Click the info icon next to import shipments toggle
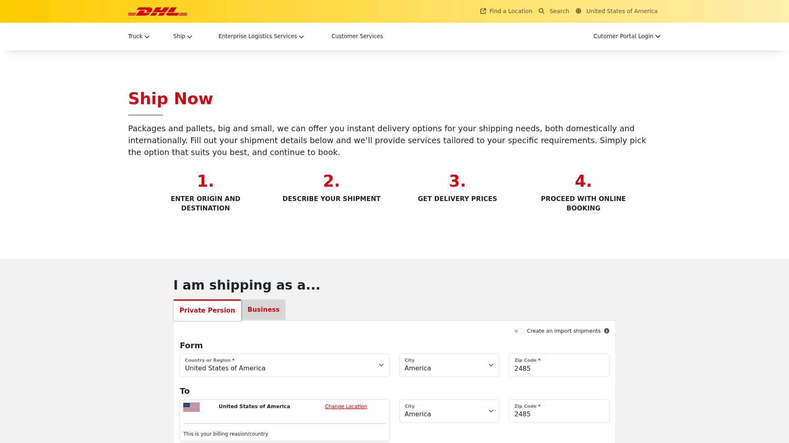 607,331
